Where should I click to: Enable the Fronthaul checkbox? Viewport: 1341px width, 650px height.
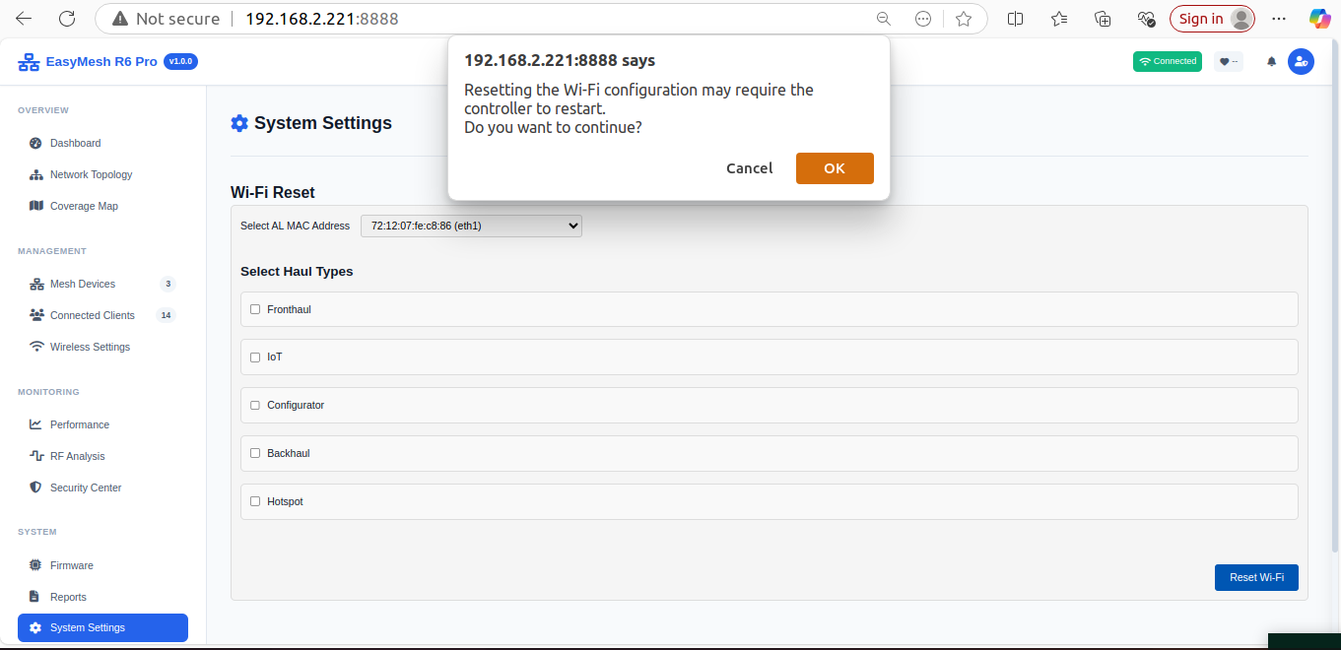coord(255,309)
